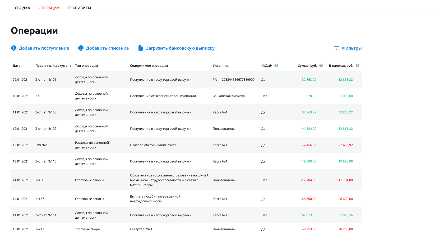Open the Фильтры panel
The width and height of the screenshot is (444, 235).
[x=351, y=48]
